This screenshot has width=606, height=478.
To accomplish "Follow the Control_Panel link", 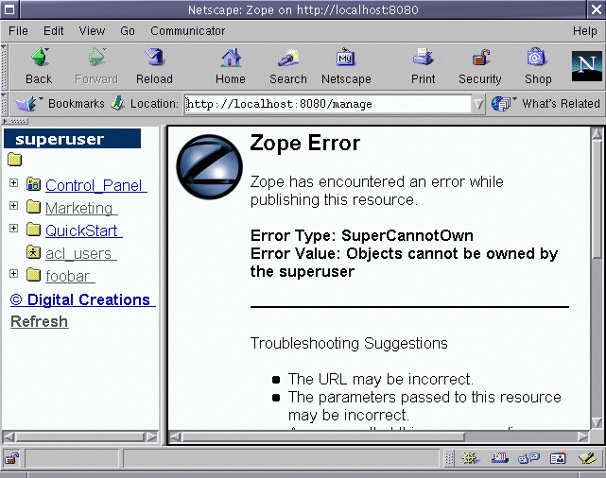I will [x=96, y=185].
